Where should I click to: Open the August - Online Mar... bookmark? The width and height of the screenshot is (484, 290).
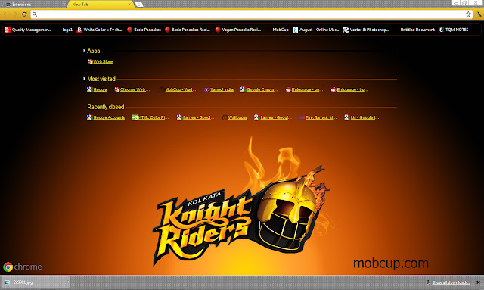coord(316,30)
